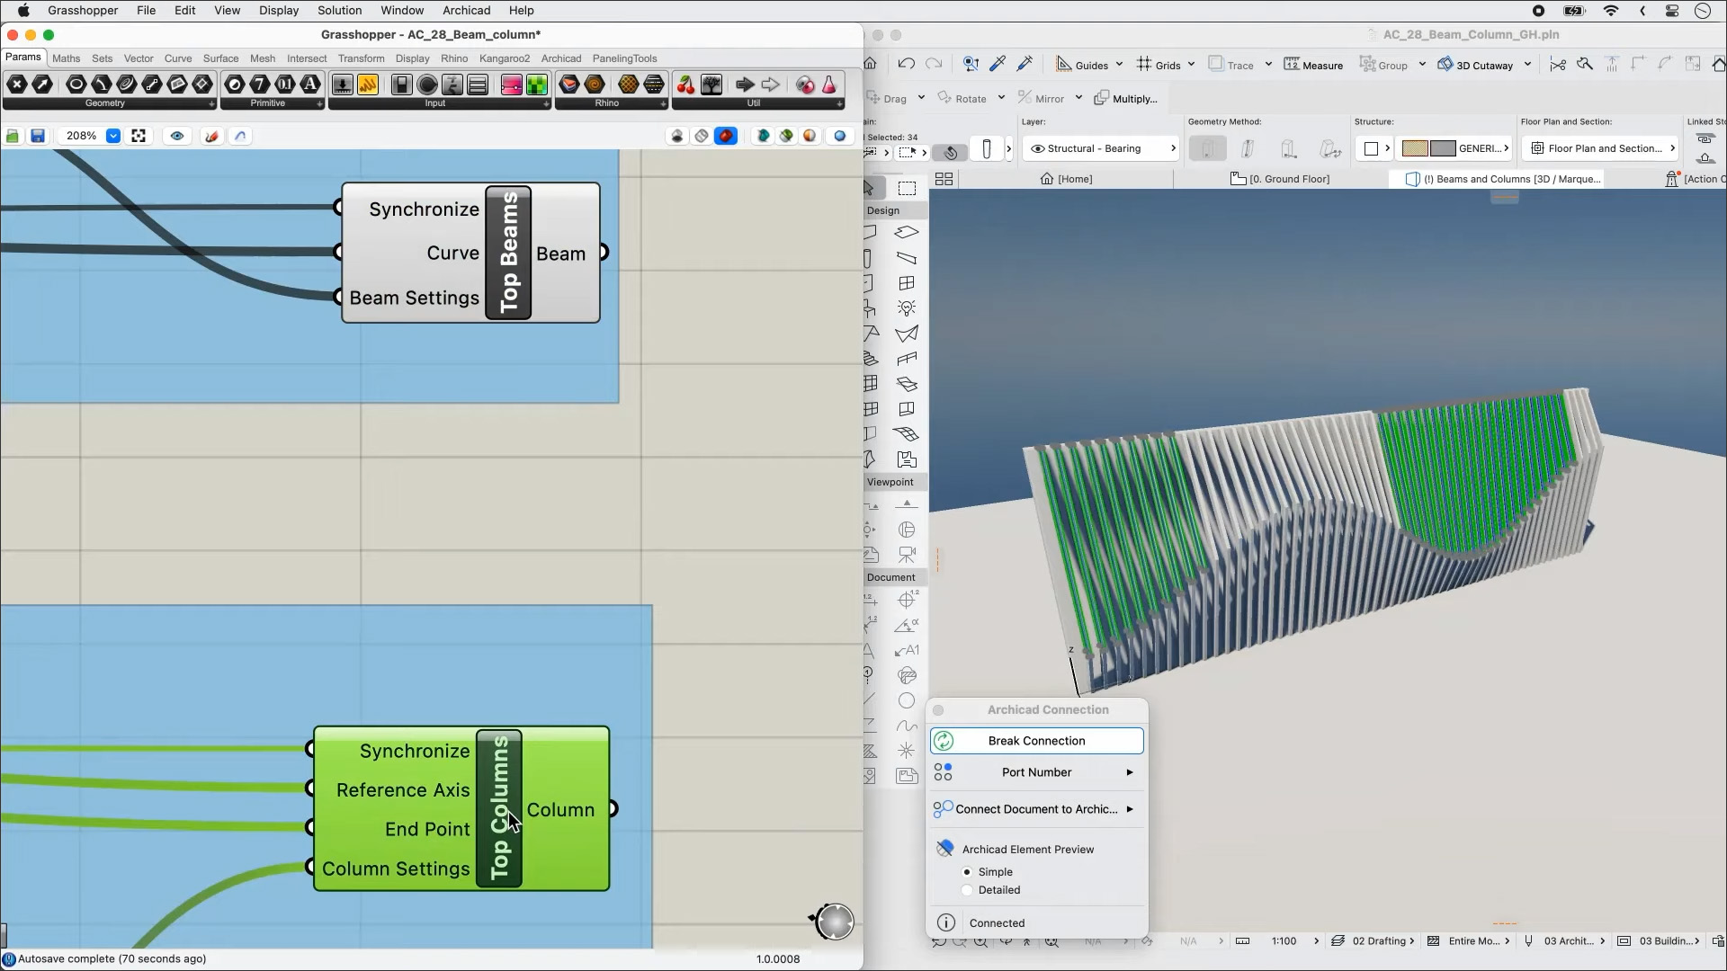Expand the Geometry group panel
The width and height of the screenshot is (1727, 971).
tap(212, 104)
